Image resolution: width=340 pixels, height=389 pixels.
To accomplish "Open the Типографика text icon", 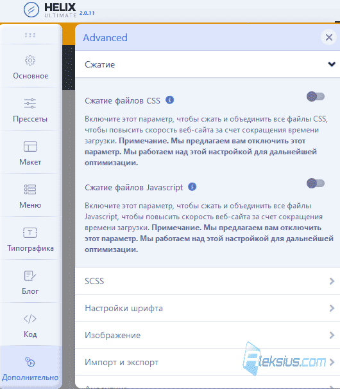I will coord(30,233).
